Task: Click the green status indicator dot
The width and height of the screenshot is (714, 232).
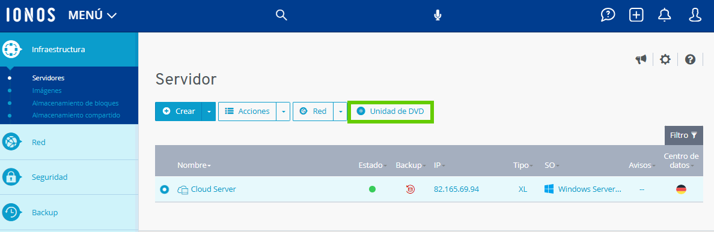Action: (x=372, y=189)
